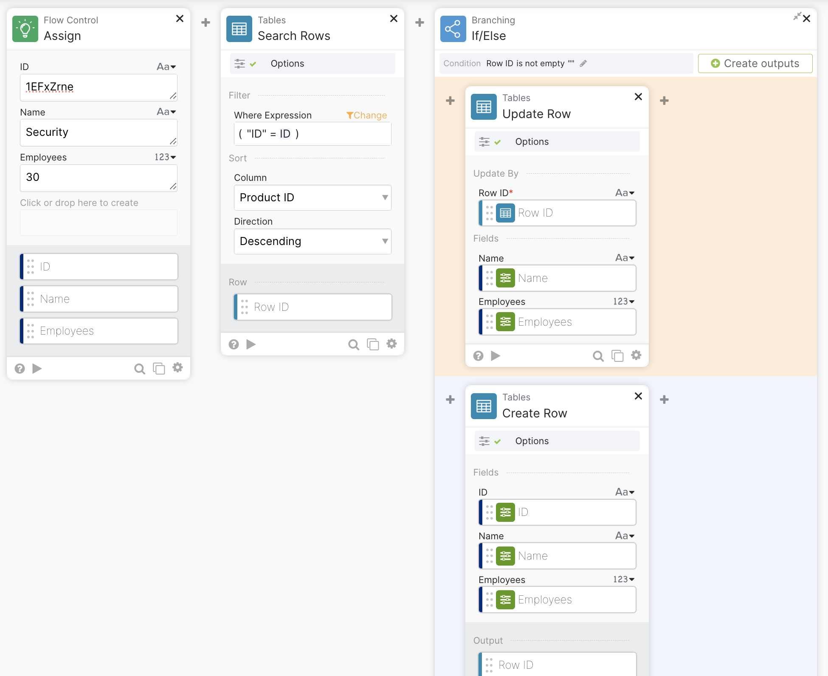Add a step after Search Rows using plus icon
Screen dimensions: 828x676
point(419,22)
